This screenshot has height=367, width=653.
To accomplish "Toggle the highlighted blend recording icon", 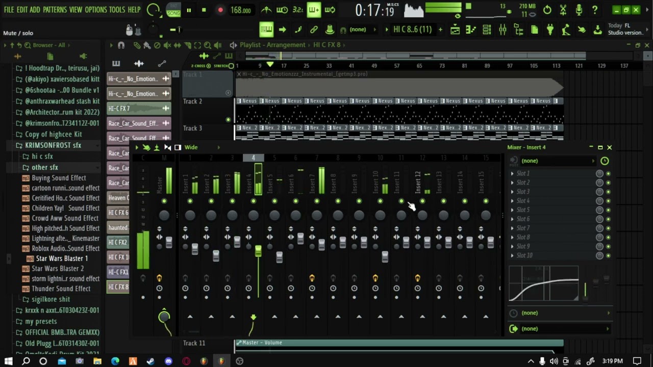I will [x=314, y=10].
